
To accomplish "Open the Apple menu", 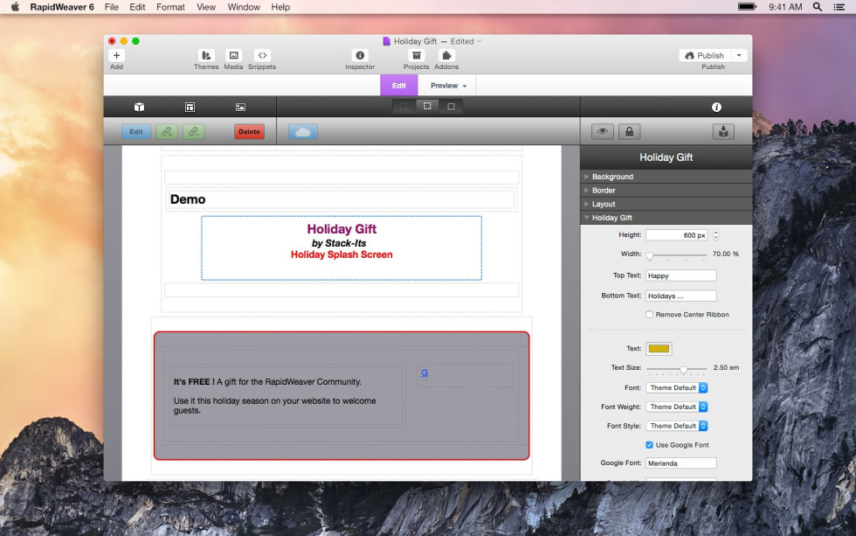I will [15, 7].
